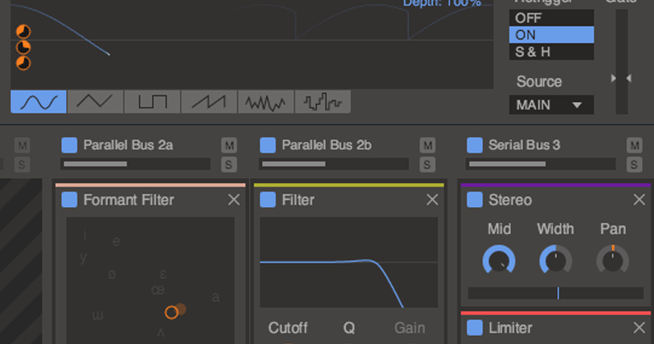Toggle Parallel Bus 2a enable box
Image resolution: width=654 pixels, height=344 pixels.
pos(70,145)
